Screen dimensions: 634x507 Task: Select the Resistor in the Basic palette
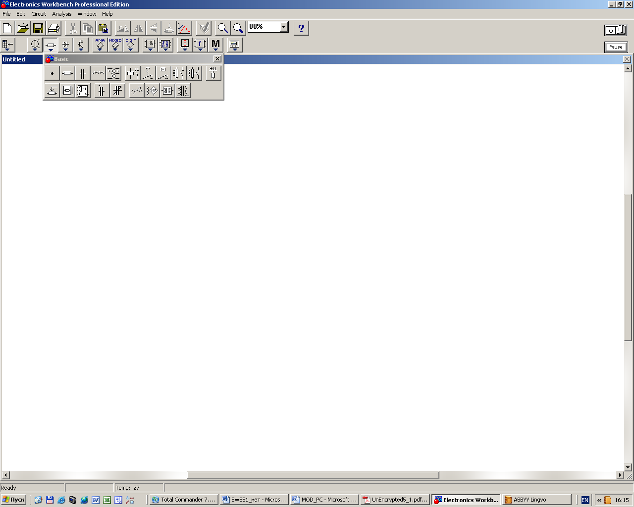coord(67,74)
